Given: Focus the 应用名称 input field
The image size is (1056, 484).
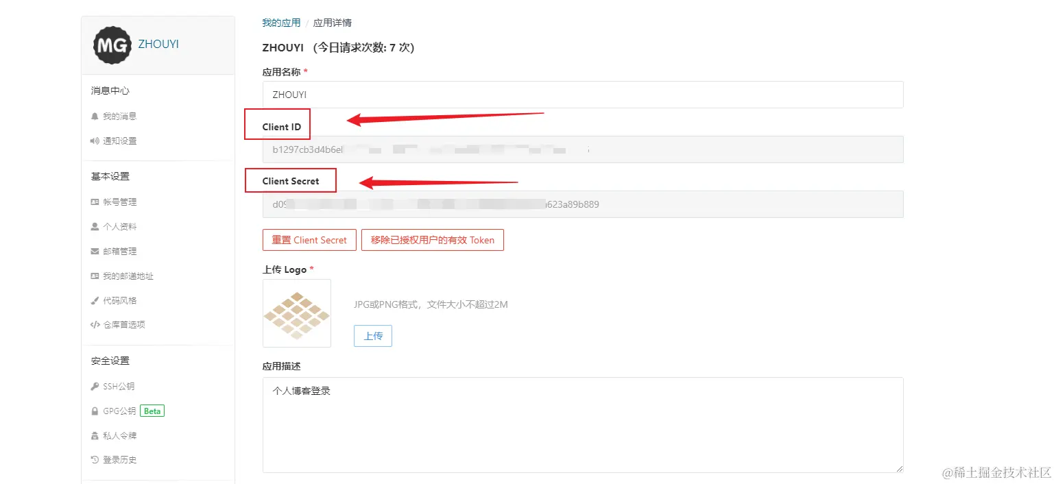Looking at the screenshot, I should [x=583, y=95].
